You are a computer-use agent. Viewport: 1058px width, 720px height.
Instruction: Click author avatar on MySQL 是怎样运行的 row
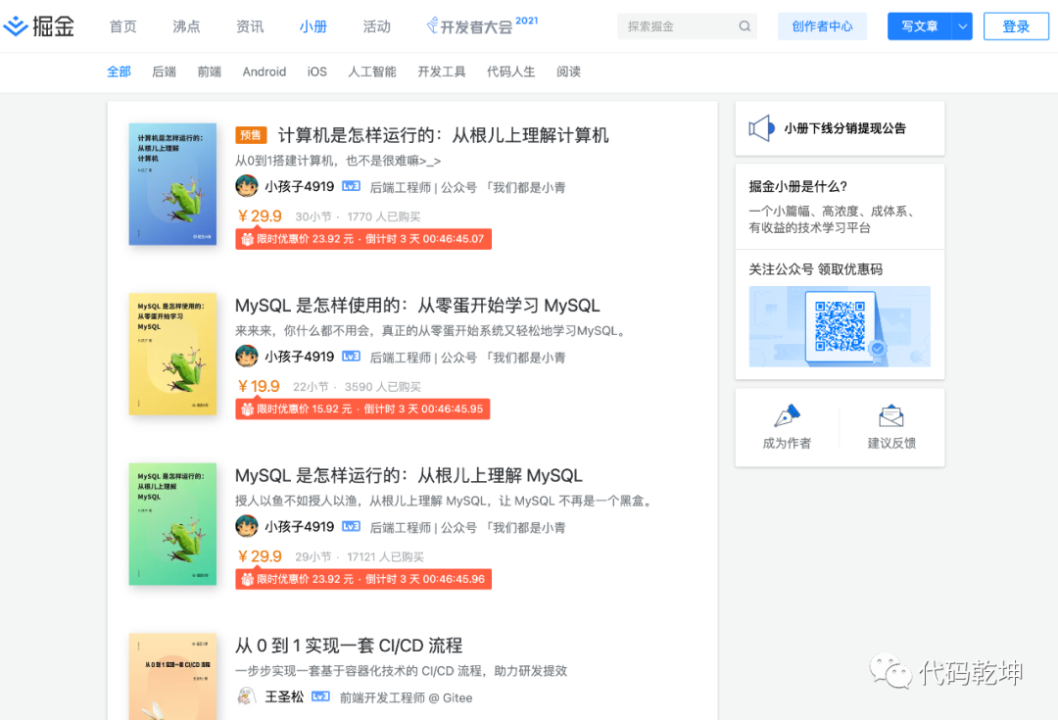tap(246, 526)
